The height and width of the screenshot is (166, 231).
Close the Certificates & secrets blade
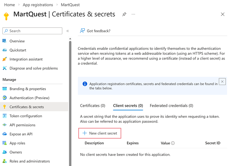[x=222, y=14]
